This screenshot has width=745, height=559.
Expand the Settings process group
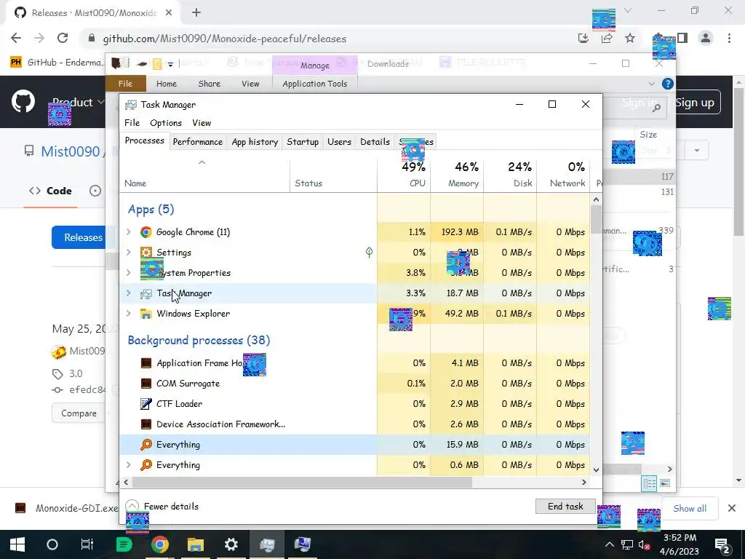[x=128, y=253]
